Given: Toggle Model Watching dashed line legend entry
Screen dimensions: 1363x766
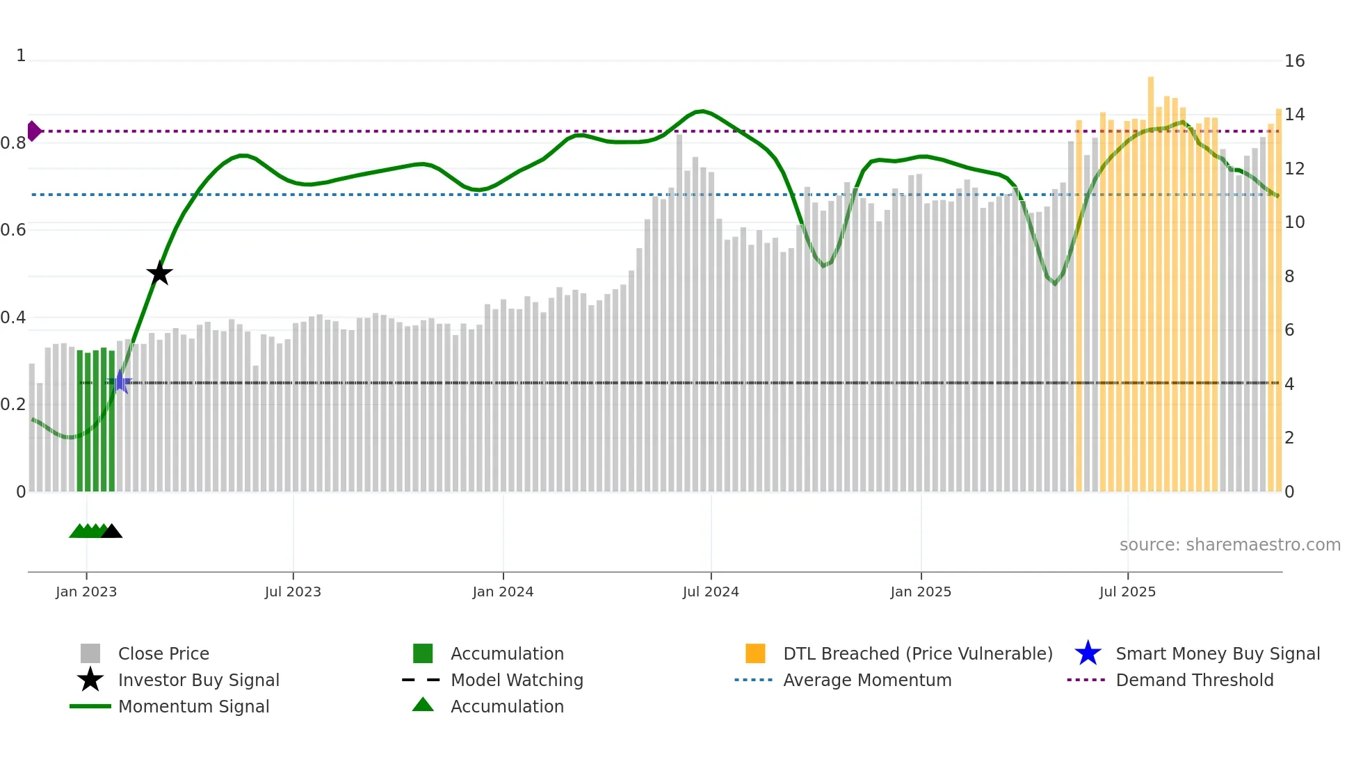Looking at the screenshot, I should pos(517,680).
